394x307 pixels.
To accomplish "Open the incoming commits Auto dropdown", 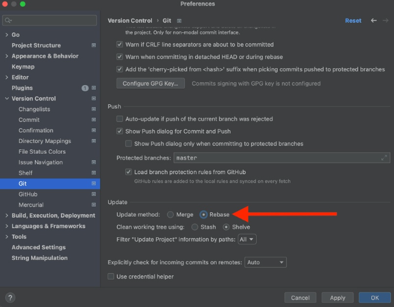I will 265,263.
